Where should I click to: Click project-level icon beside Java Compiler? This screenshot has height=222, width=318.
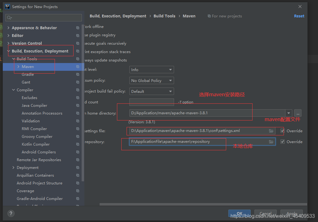click(78, 106)
